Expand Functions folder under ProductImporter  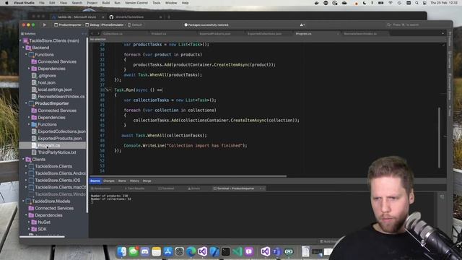coord(29,124)
